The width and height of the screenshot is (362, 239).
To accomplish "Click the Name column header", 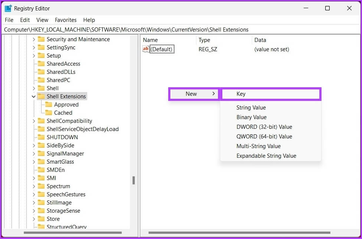I will click(x=168, y=40).
